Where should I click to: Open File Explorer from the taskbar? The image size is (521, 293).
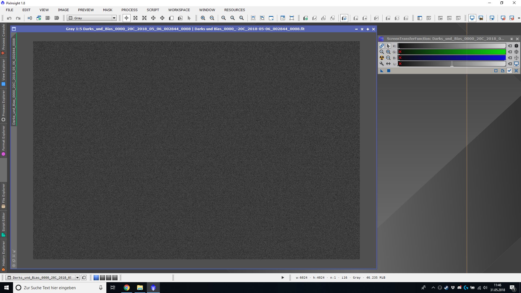click(140, 288)
